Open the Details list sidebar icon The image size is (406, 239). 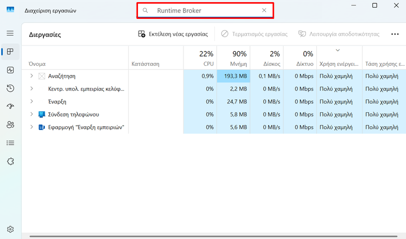(10, 143)
